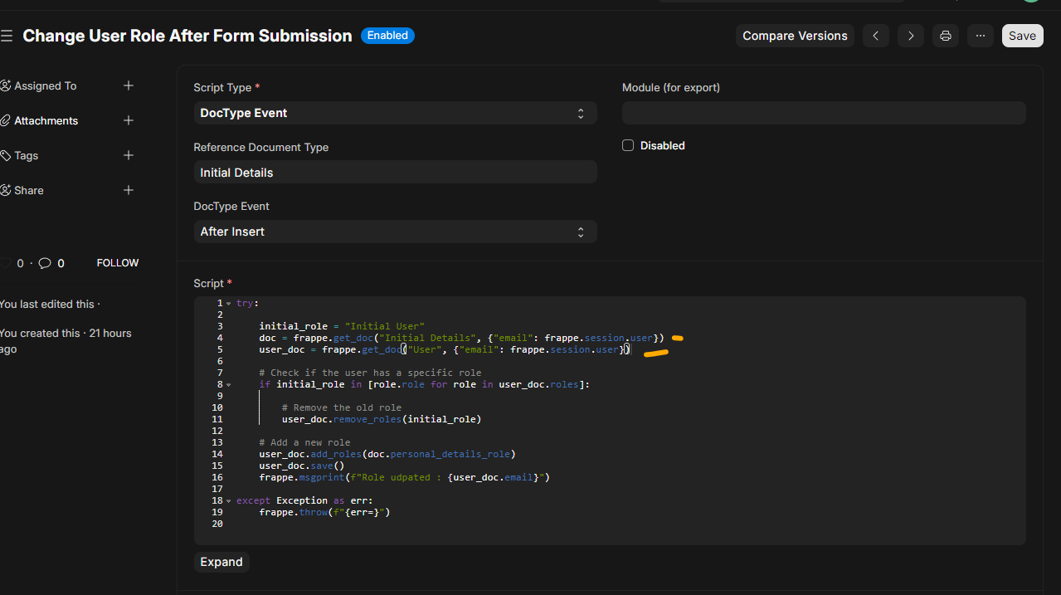This screenshot has width=1061, height=595.
Task: Open the ellipsis options menu
Action: click(980, 36)
